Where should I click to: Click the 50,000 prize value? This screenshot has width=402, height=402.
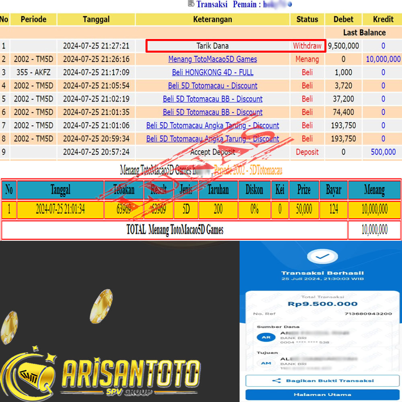(304, 209)
